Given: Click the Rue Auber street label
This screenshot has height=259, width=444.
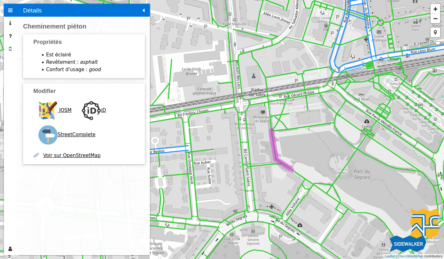Looking at the screenshot, I should pos(202,163).
